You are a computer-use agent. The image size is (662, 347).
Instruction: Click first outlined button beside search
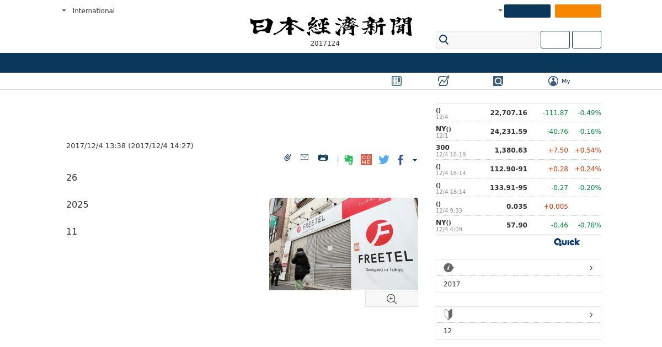tap(555, 40)
